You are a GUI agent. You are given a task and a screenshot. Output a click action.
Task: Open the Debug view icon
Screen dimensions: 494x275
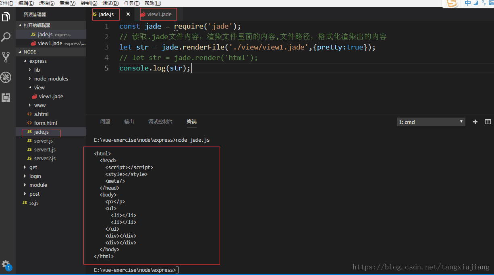(x=6, y=77)
